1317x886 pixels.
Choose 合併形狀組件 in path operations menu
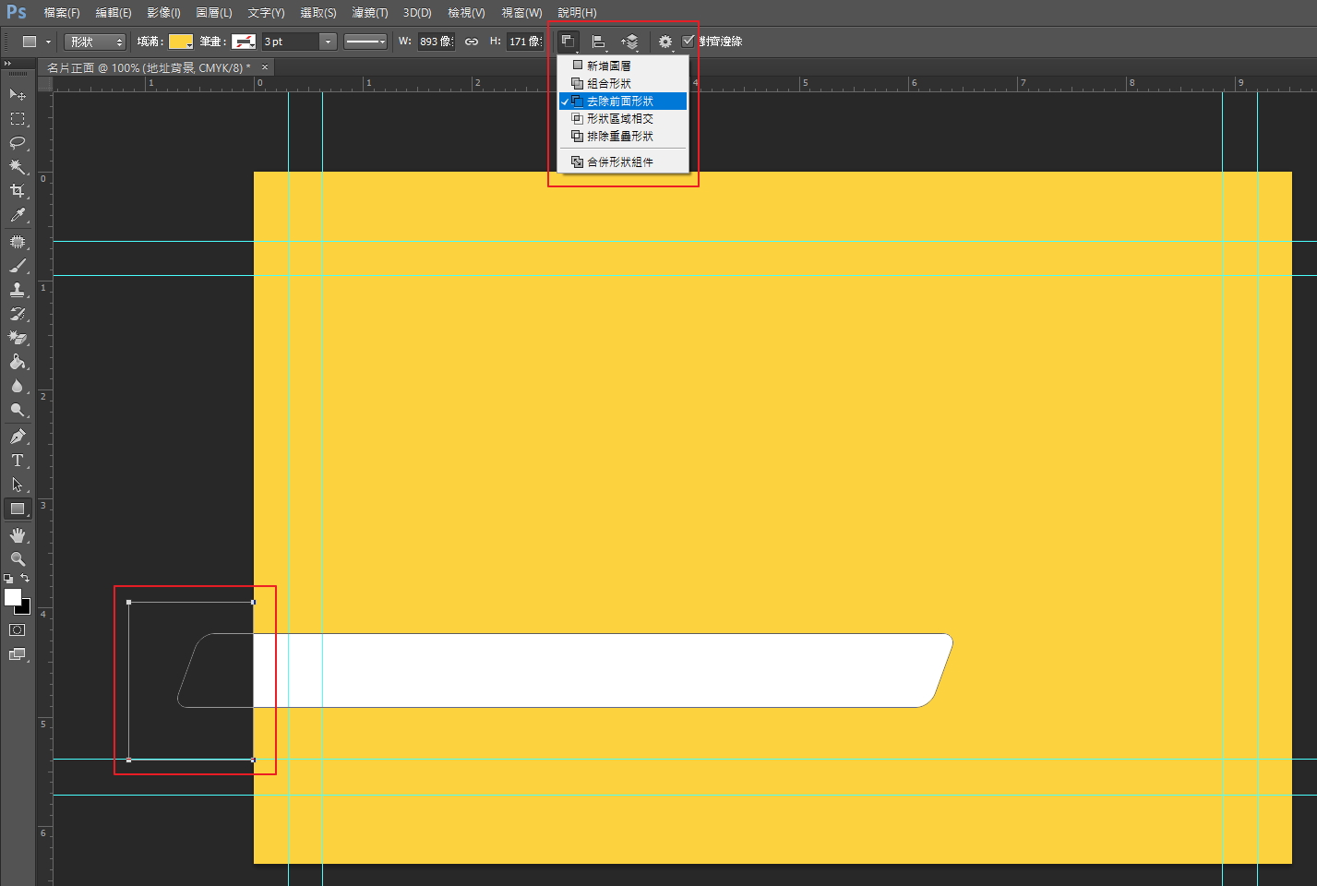pos(623,162)
